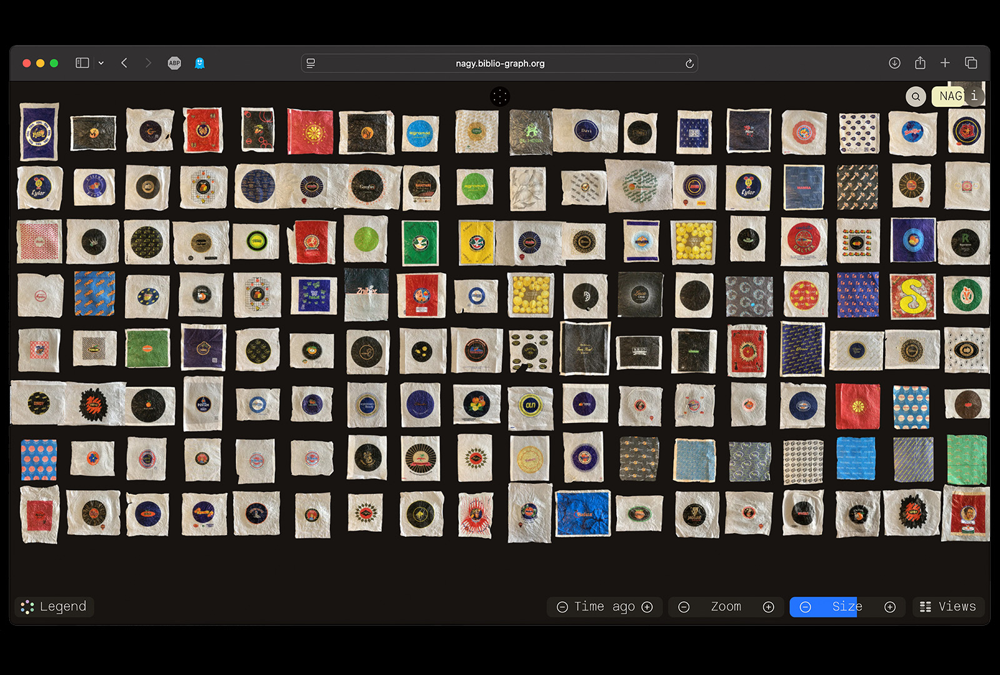
Task: Toggle the browser sidebar visibility
Action: [82, 62]
